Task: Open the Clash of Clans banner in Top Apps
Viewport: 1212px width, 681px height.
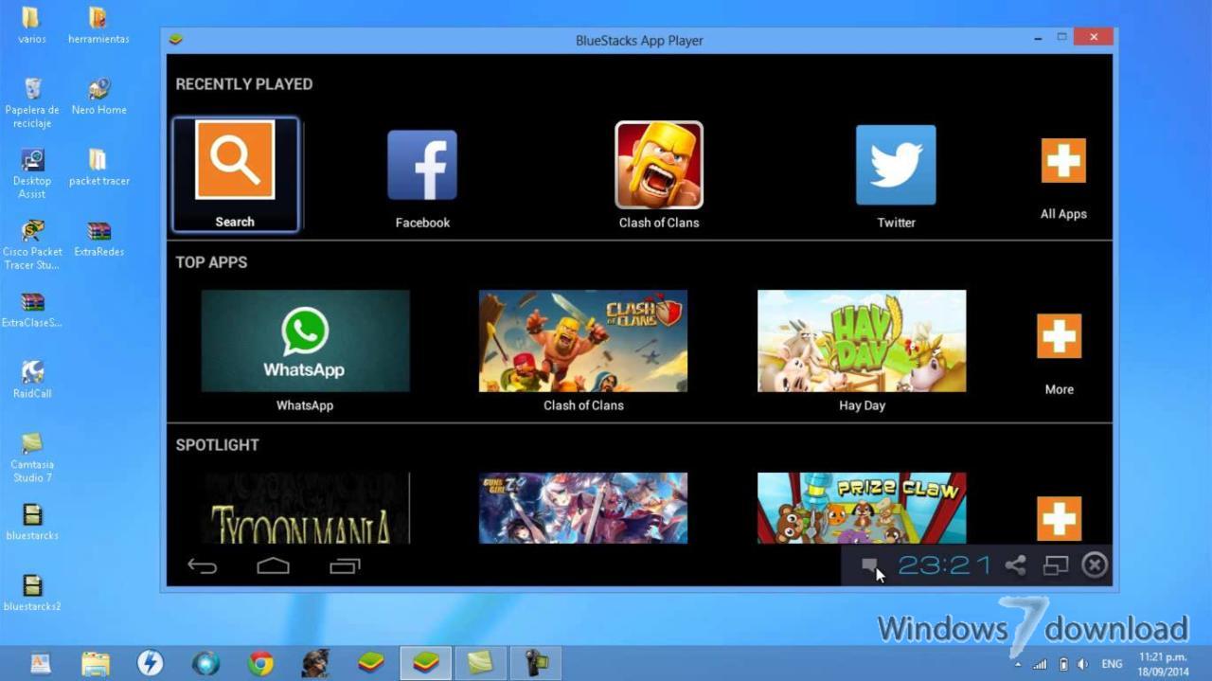Action: (583, 341)
